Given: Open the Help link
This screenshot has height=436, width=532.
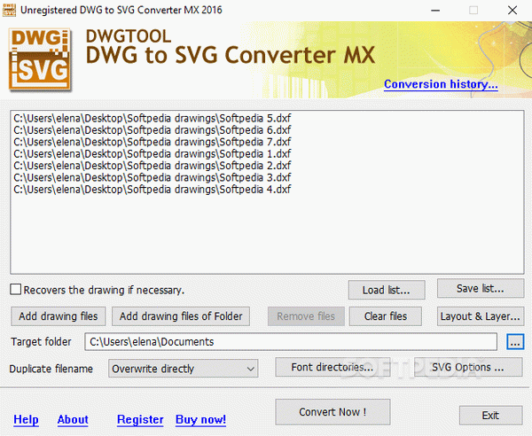Looking at the screenshot, I should [x=26, y=420].
